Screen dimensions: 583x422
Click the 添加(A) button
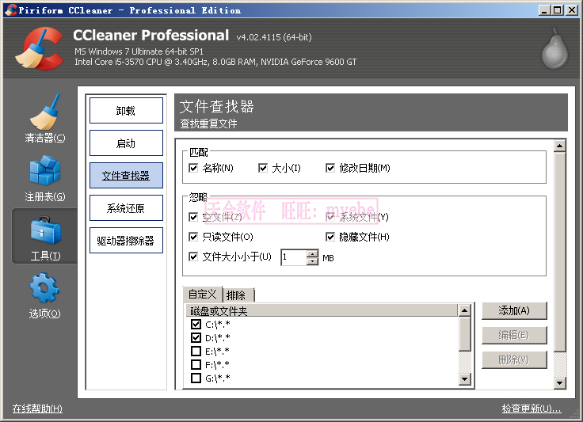pyautogui.click(x=514, y=310)
